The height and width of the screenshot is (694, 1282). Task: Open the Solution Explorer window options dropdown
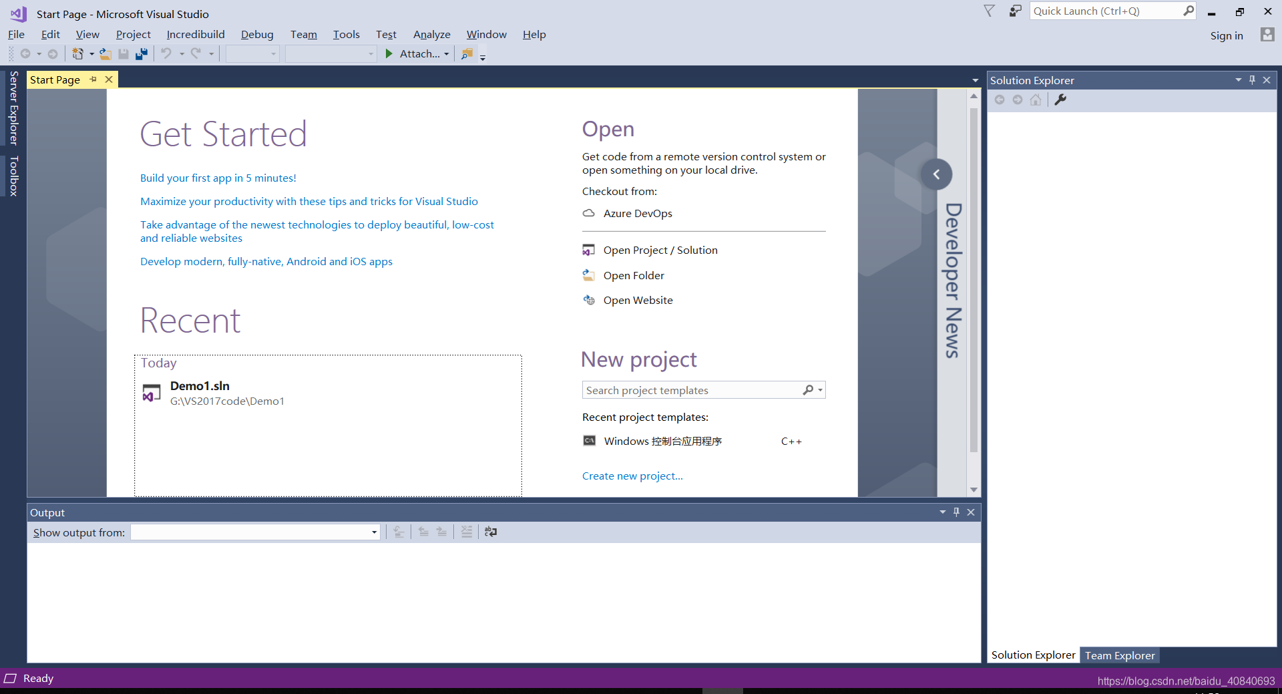[x=1238, y=80]
